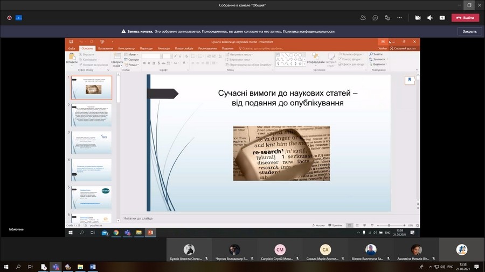Screen dimensions: 485x272
Task: Click Teams icon in outer Windows taskbar
Action: click(56, 267)
